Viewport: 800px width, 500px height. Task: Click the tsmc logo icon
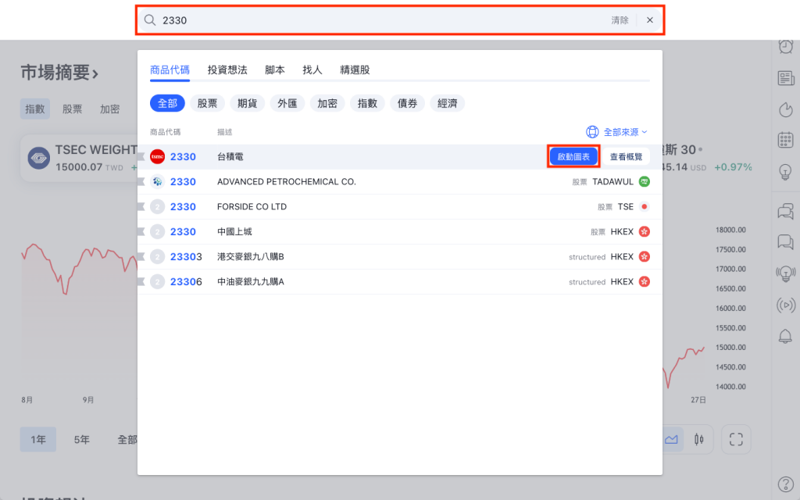[157, 156]
